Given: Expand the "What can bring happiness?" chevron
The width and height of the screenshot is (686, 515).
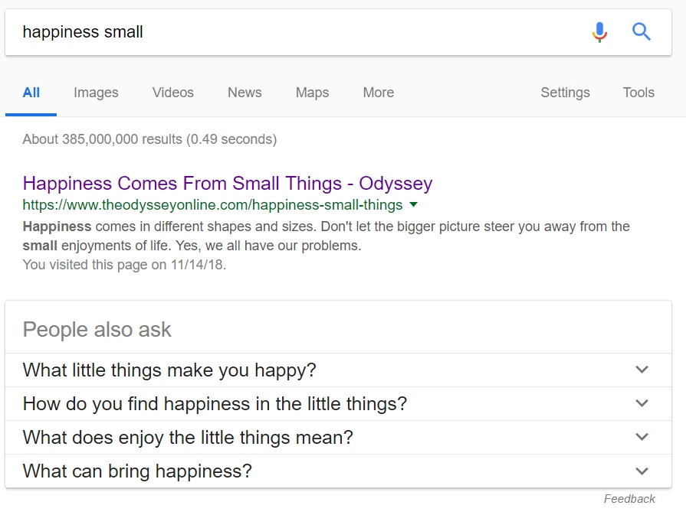Looking at the screenshot, I should coord(642,471).
